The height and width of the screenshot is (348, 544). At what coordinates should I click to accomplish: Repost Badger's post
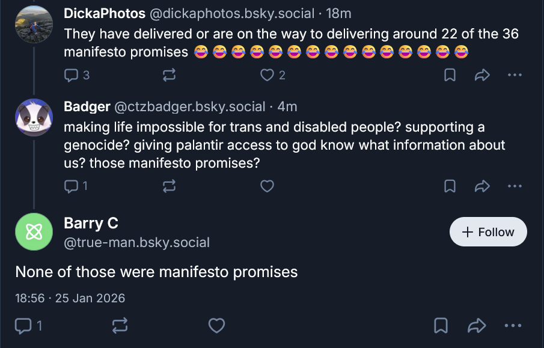click(x=169, y=186)
